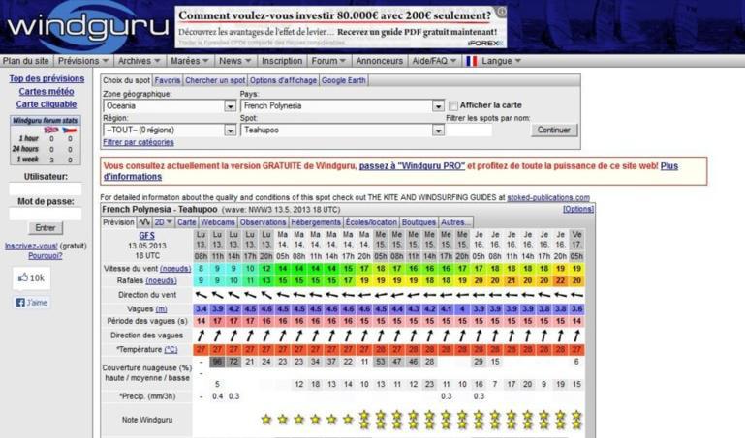Image resolution: width=745 pixels, height=438 pixels.
Task: Close the iFOREX ad banner
Action: [501, 11]
